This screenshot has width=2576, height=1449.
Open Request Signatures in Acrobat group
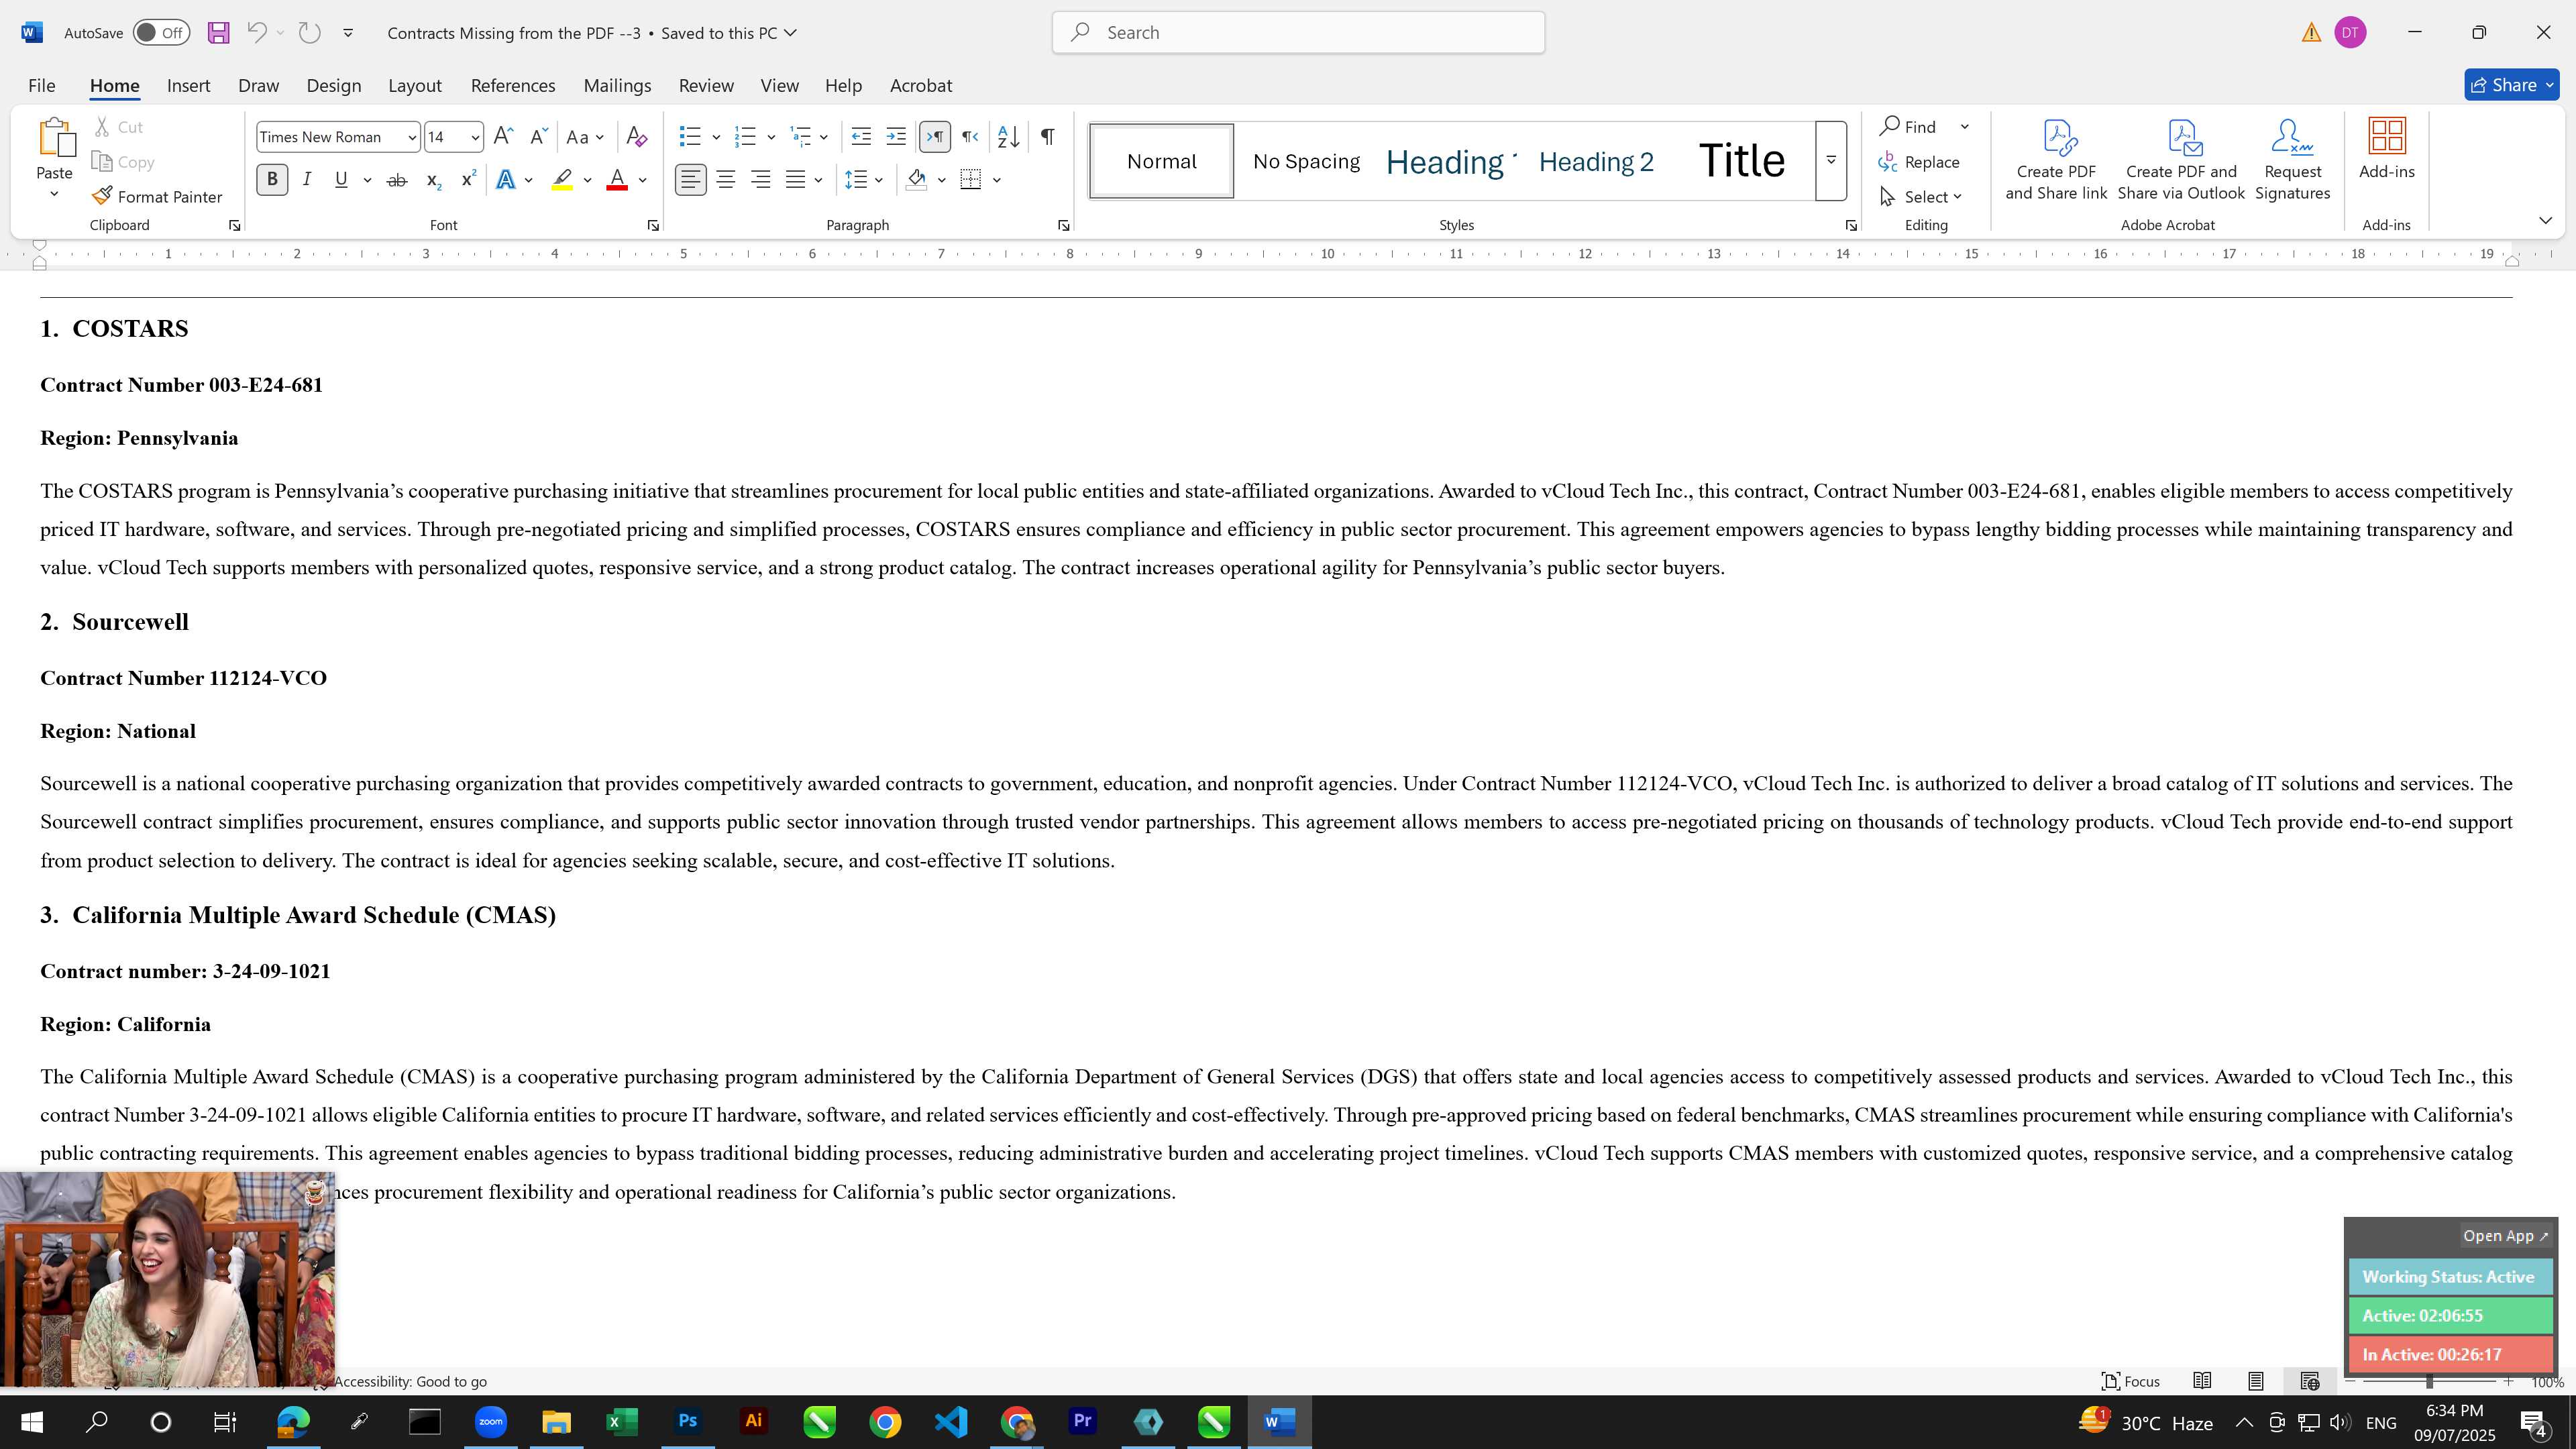pyautogui.click(x=2292, y=160)
